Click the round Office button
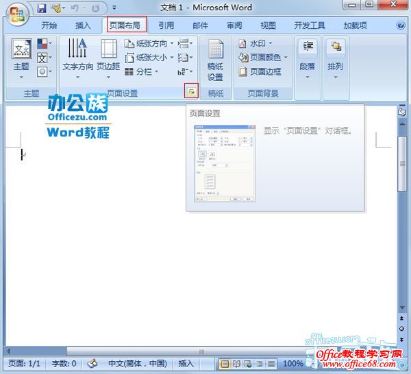 tap(17, 14)
